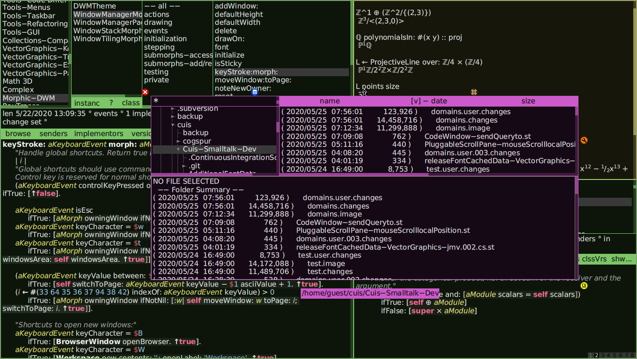The image size is (637, 359).
Task: Click the browse button
Action: click(18, 134)
